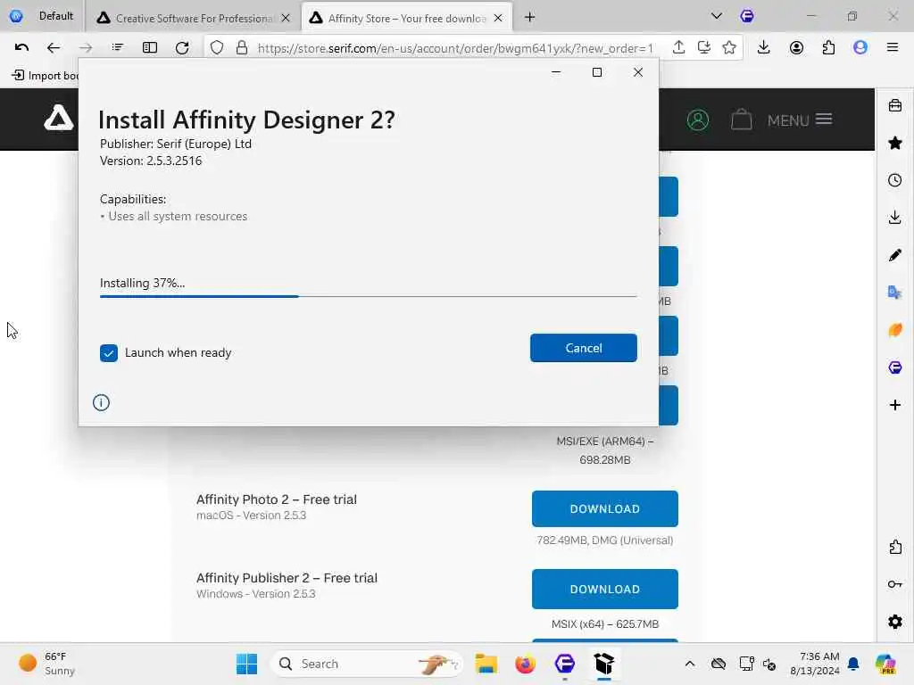Open the extensions puzzle icon
Image resolution: width=914 pixels, height=685 pixels.
(x=828, y=48)
